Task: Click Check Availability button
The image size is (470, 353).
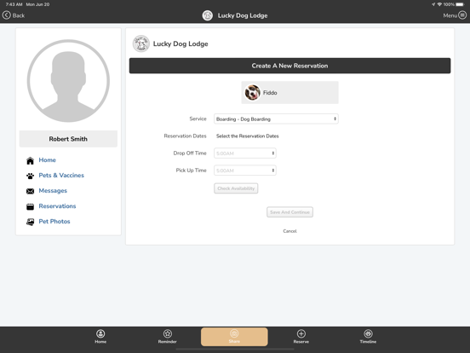Action: click(236, 188)
